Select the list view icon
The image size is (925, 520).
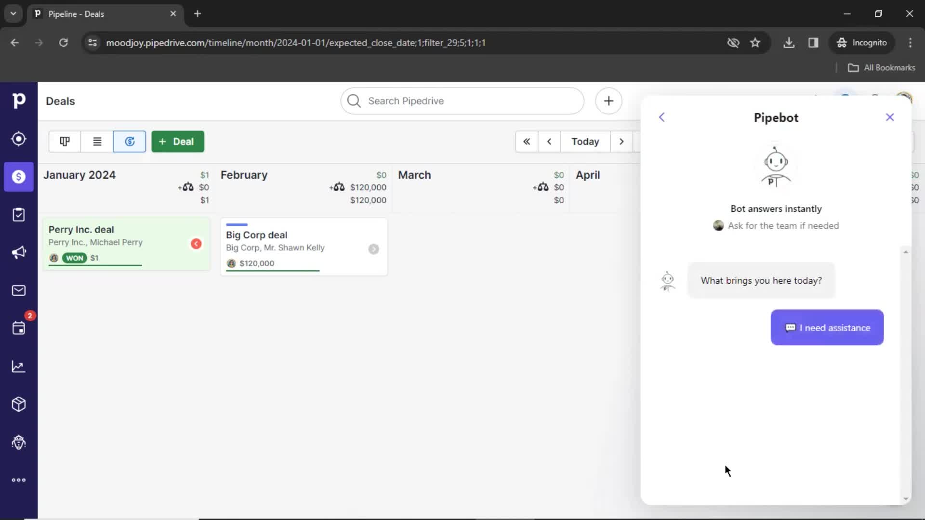[96, 141]
